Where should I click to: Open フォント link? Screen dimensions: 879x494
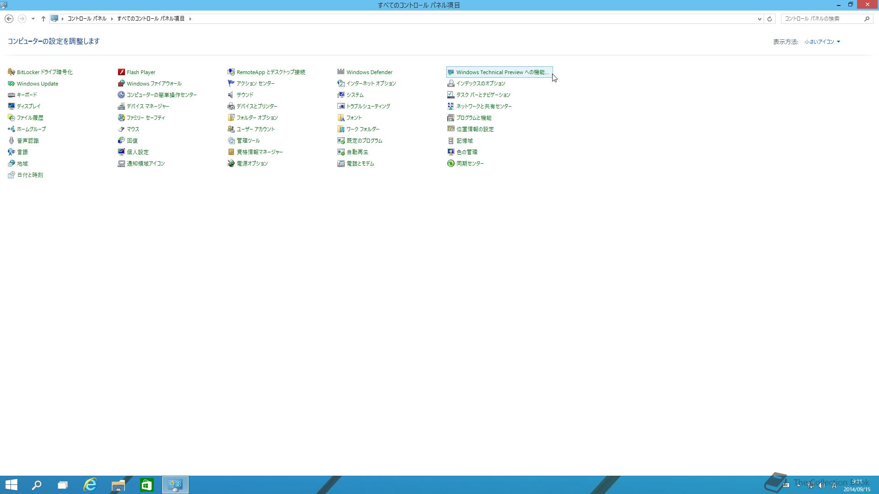(x=354, y=118)
